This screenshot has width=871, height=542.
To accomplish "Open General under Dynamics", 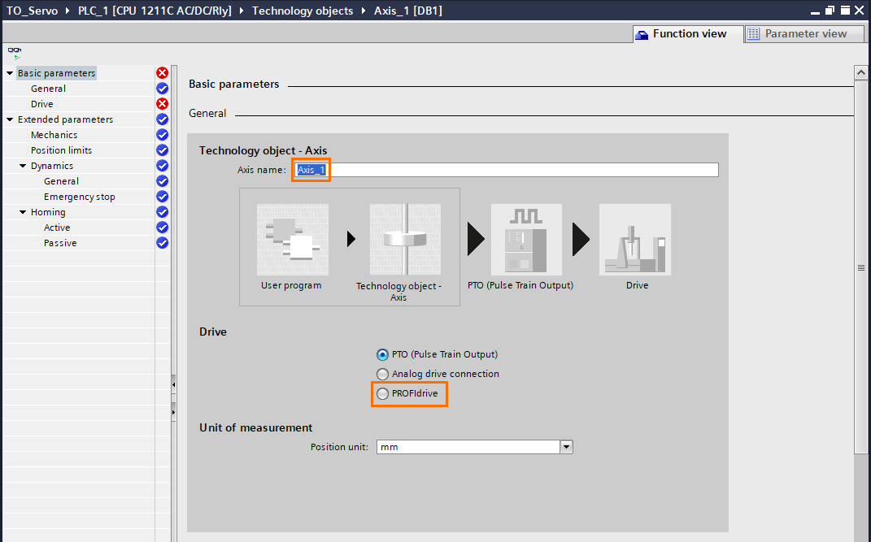I will [61, 181].
